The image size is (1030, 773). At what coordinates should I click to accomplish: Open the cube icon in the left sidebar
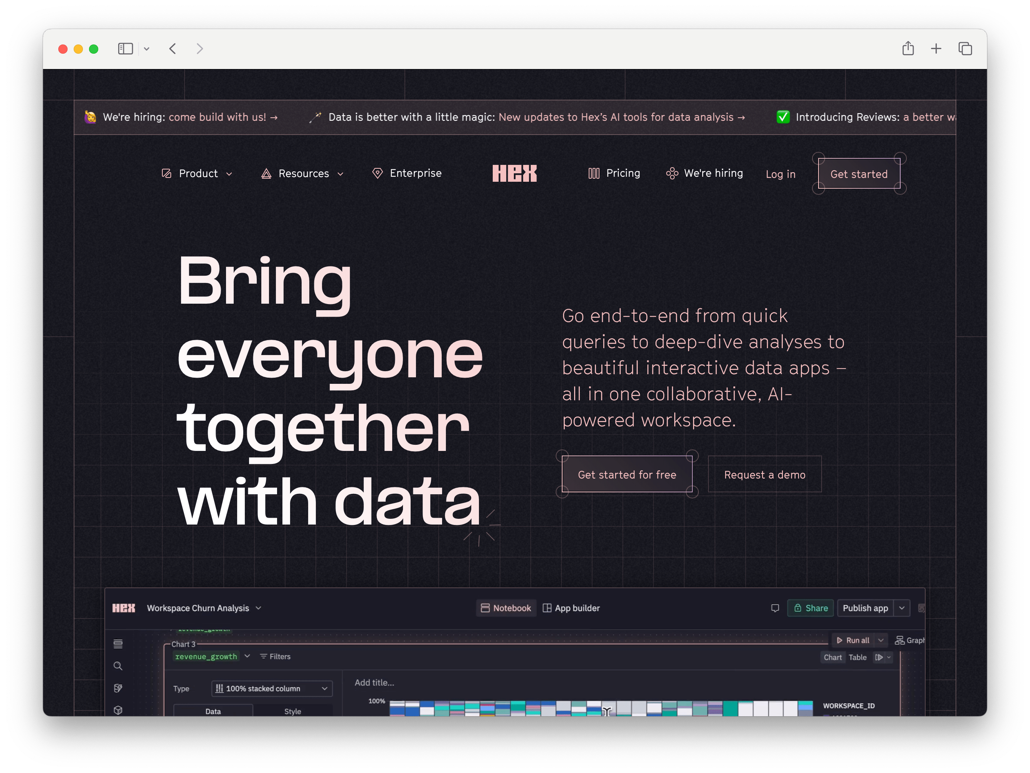pyautogui.click(x=118, y=710)
